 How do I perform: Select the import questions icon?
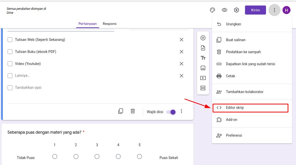point(203,48)
